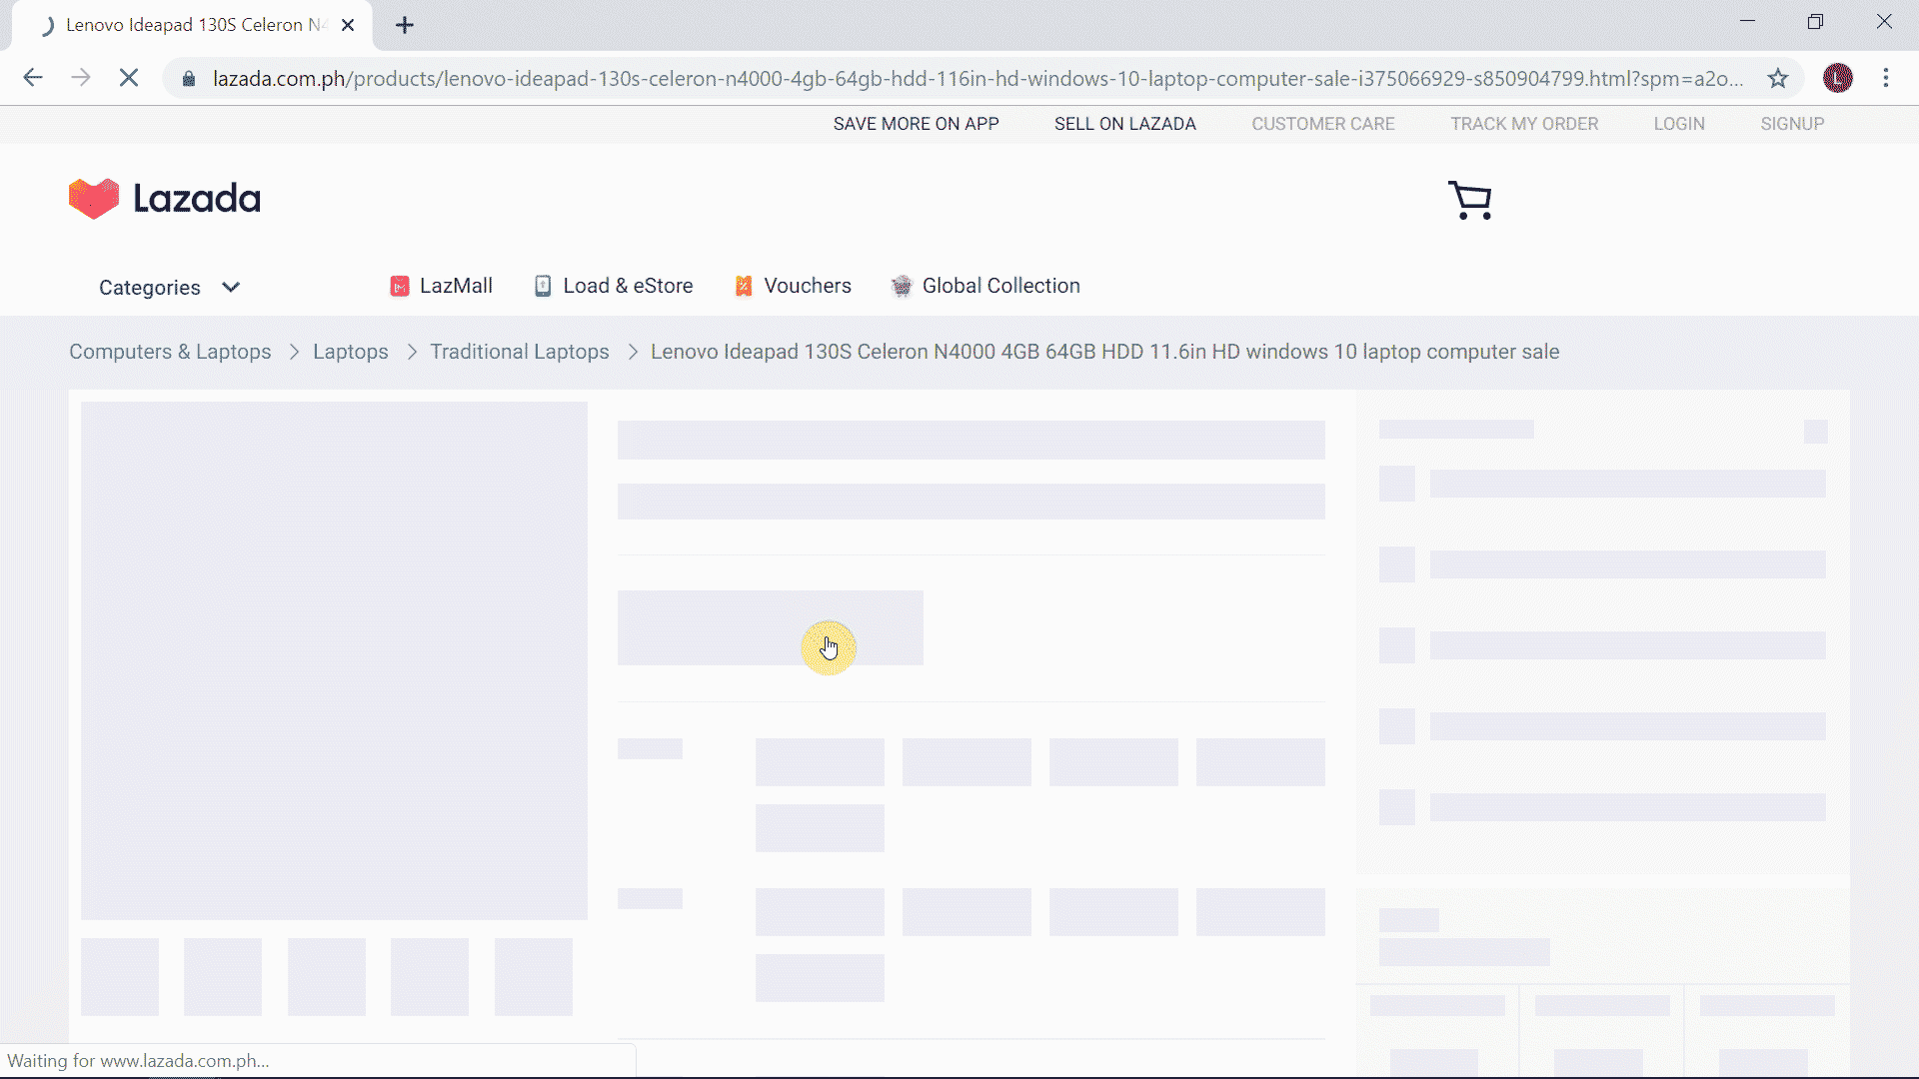The height and width of the screenshot is (1079, 1919).
Task: Open the shopping cart icon
Action: pyautogui.click(x=1469, y=200)
